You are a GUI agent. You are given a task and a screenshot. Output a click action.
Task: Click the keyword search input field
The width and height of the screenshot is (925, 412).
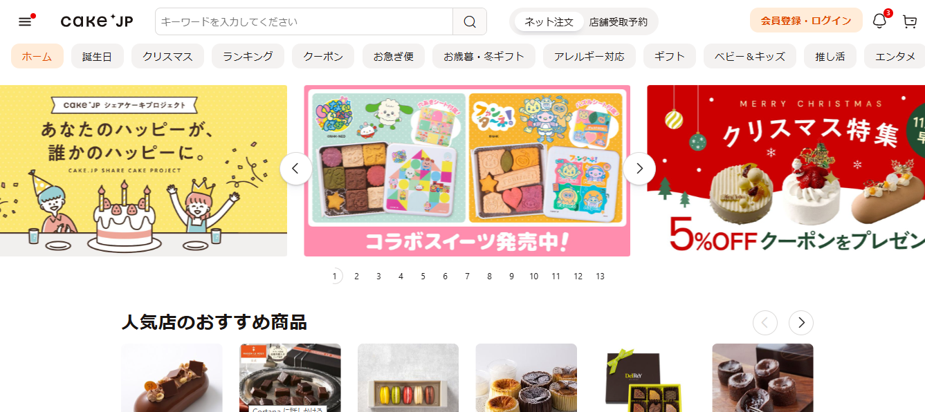pyautogui.click(x=304, y=21)
